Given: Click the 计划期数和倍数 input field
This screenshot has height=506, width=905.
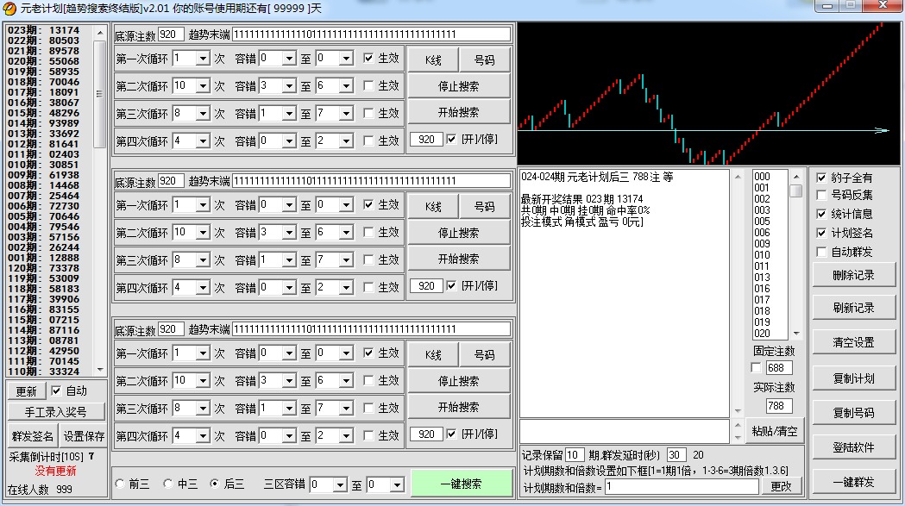Looking at the screenshot, I should 682,487.
